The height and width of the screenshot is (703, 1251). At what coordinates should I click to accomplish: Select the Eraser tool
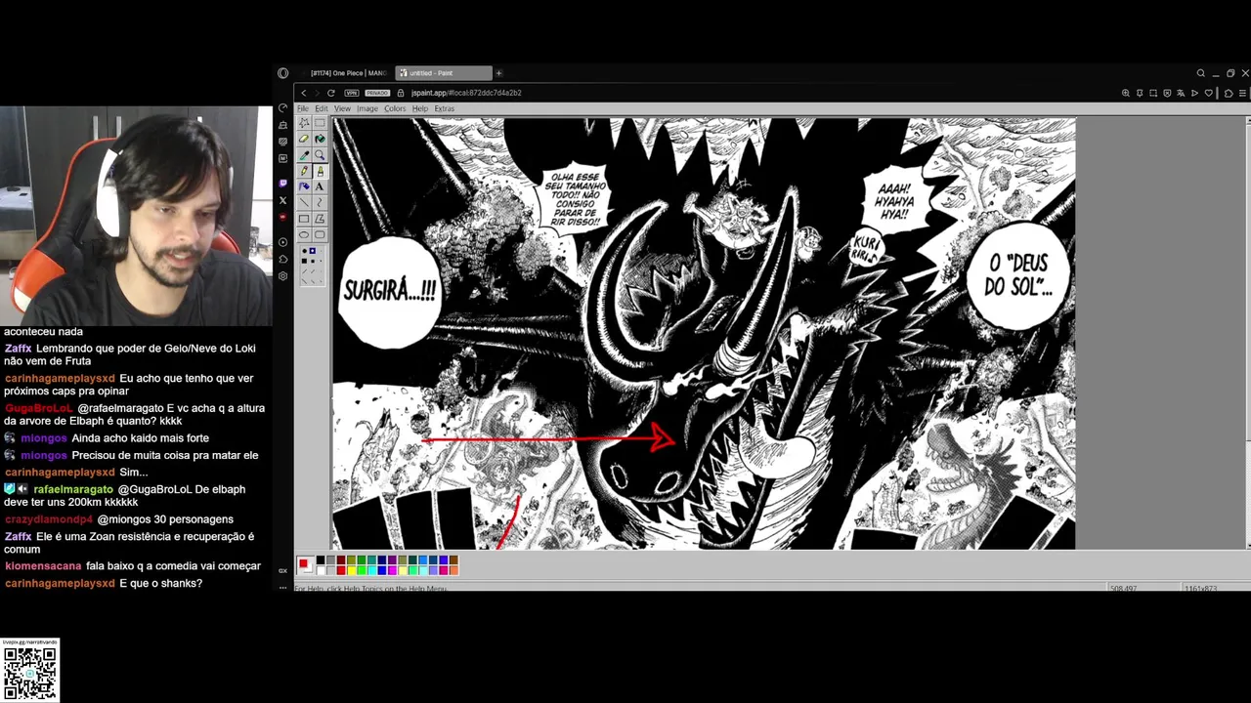click(x=304, y=139)
